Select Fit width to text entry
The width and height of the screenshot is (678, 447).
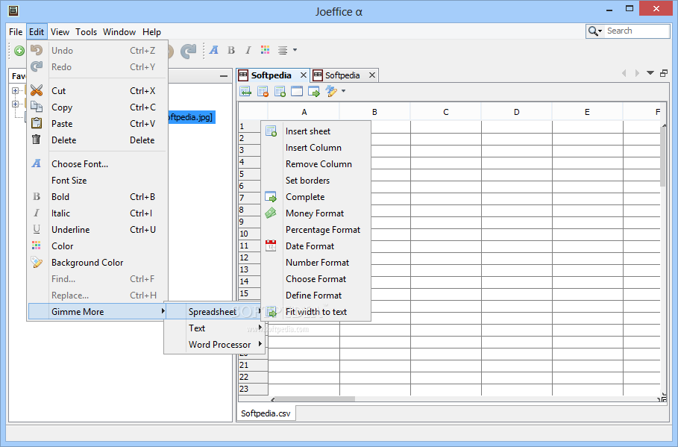coord(316,312)
